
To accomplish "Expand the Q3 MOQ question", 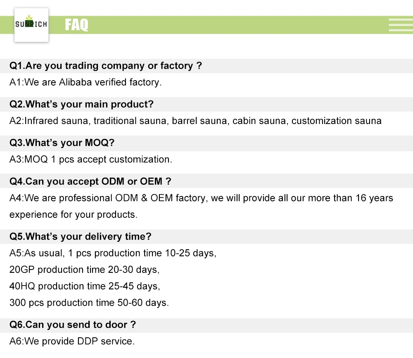I will [62, 143].
